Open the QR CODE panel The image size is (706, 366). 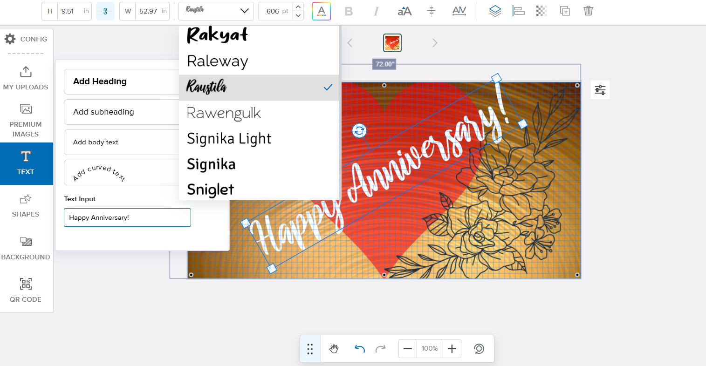point(26,291)
